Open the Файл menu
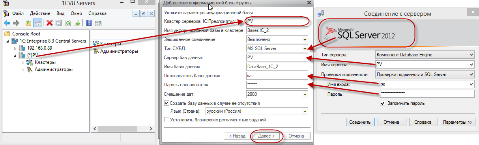The image size is (479, 145). click(x=18, y=13)
